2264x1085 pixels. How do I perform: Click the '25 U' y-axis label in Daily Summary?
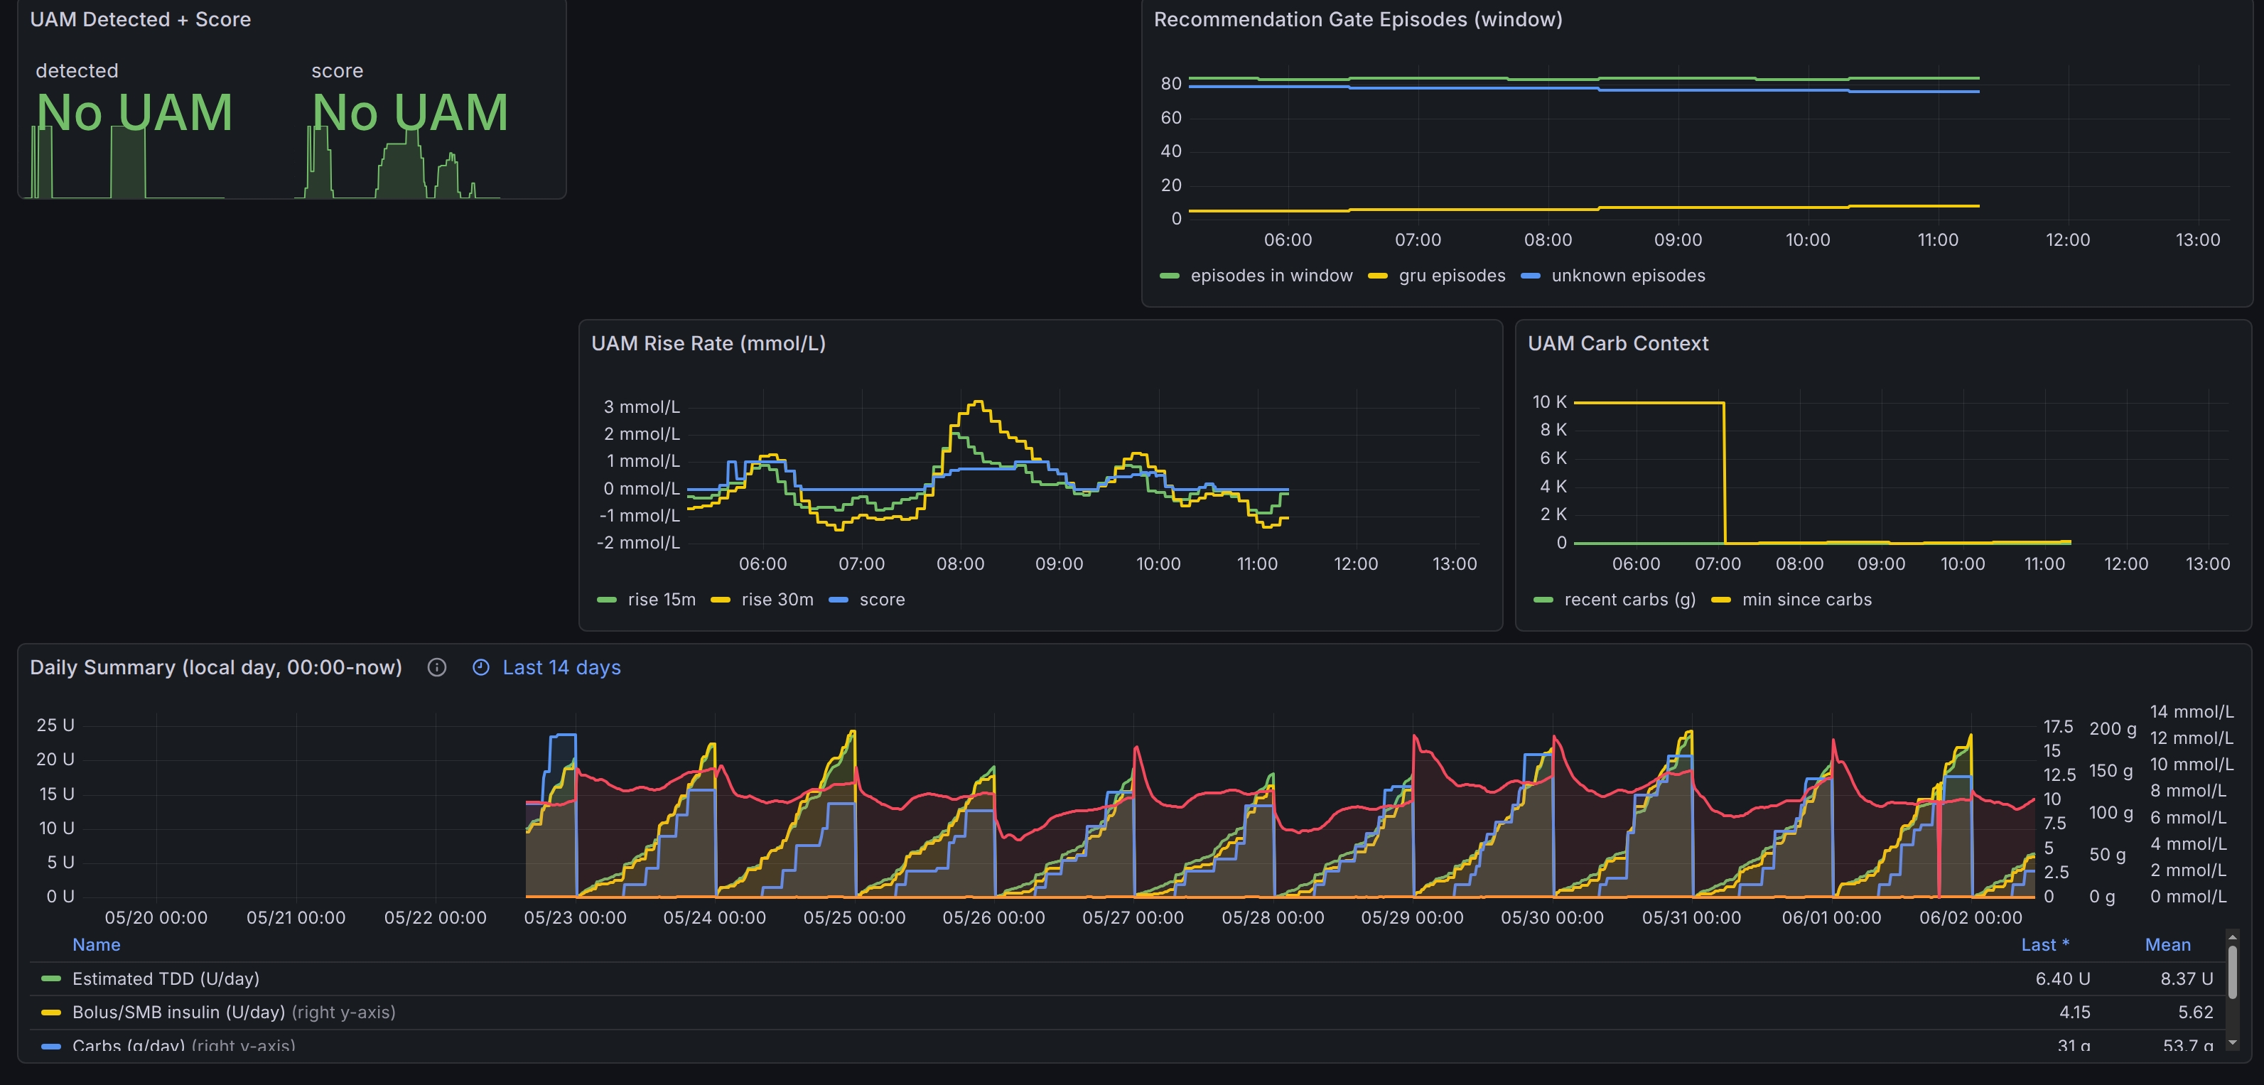[55, 725]
